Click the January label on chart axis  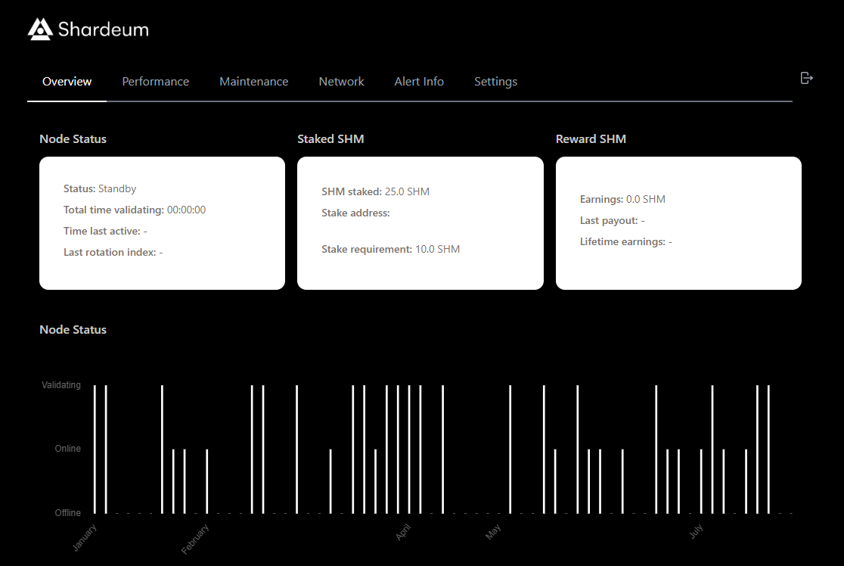click(85, 537)
